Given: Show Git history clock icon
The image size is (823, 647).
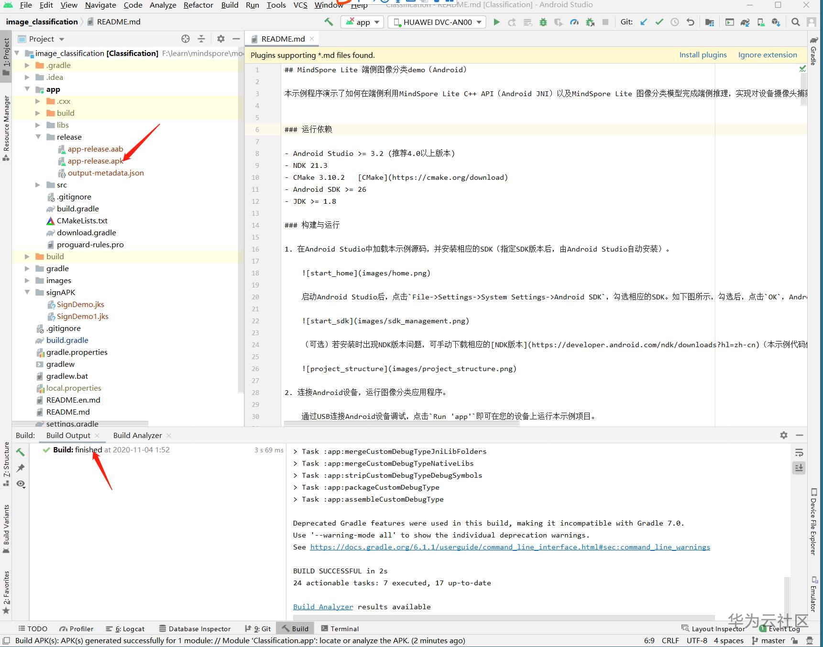Looking at the screenshot, I should point(675,22).
